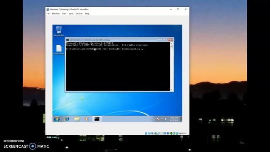Click the VirtualBox title bar app icon

click(x=48, y=9)
